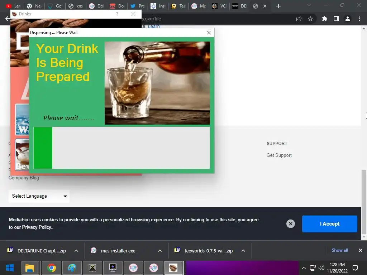Open the Get Support link
The height and width of the screenshot is (275, 367).
click(279, 155)
